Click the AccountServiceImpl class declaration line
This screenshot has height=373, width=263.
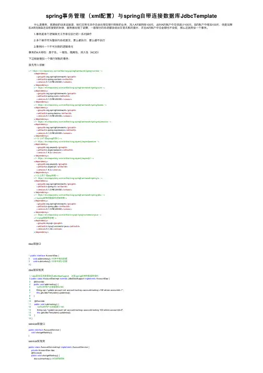point(59,347)
